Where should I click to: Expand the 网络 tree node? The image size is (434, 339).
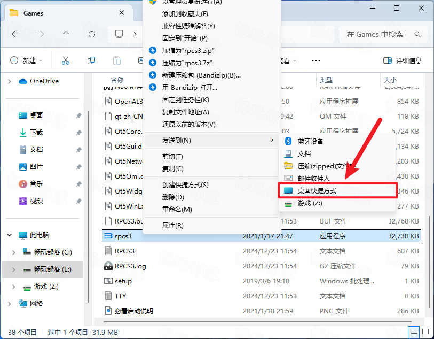point(10,304)
